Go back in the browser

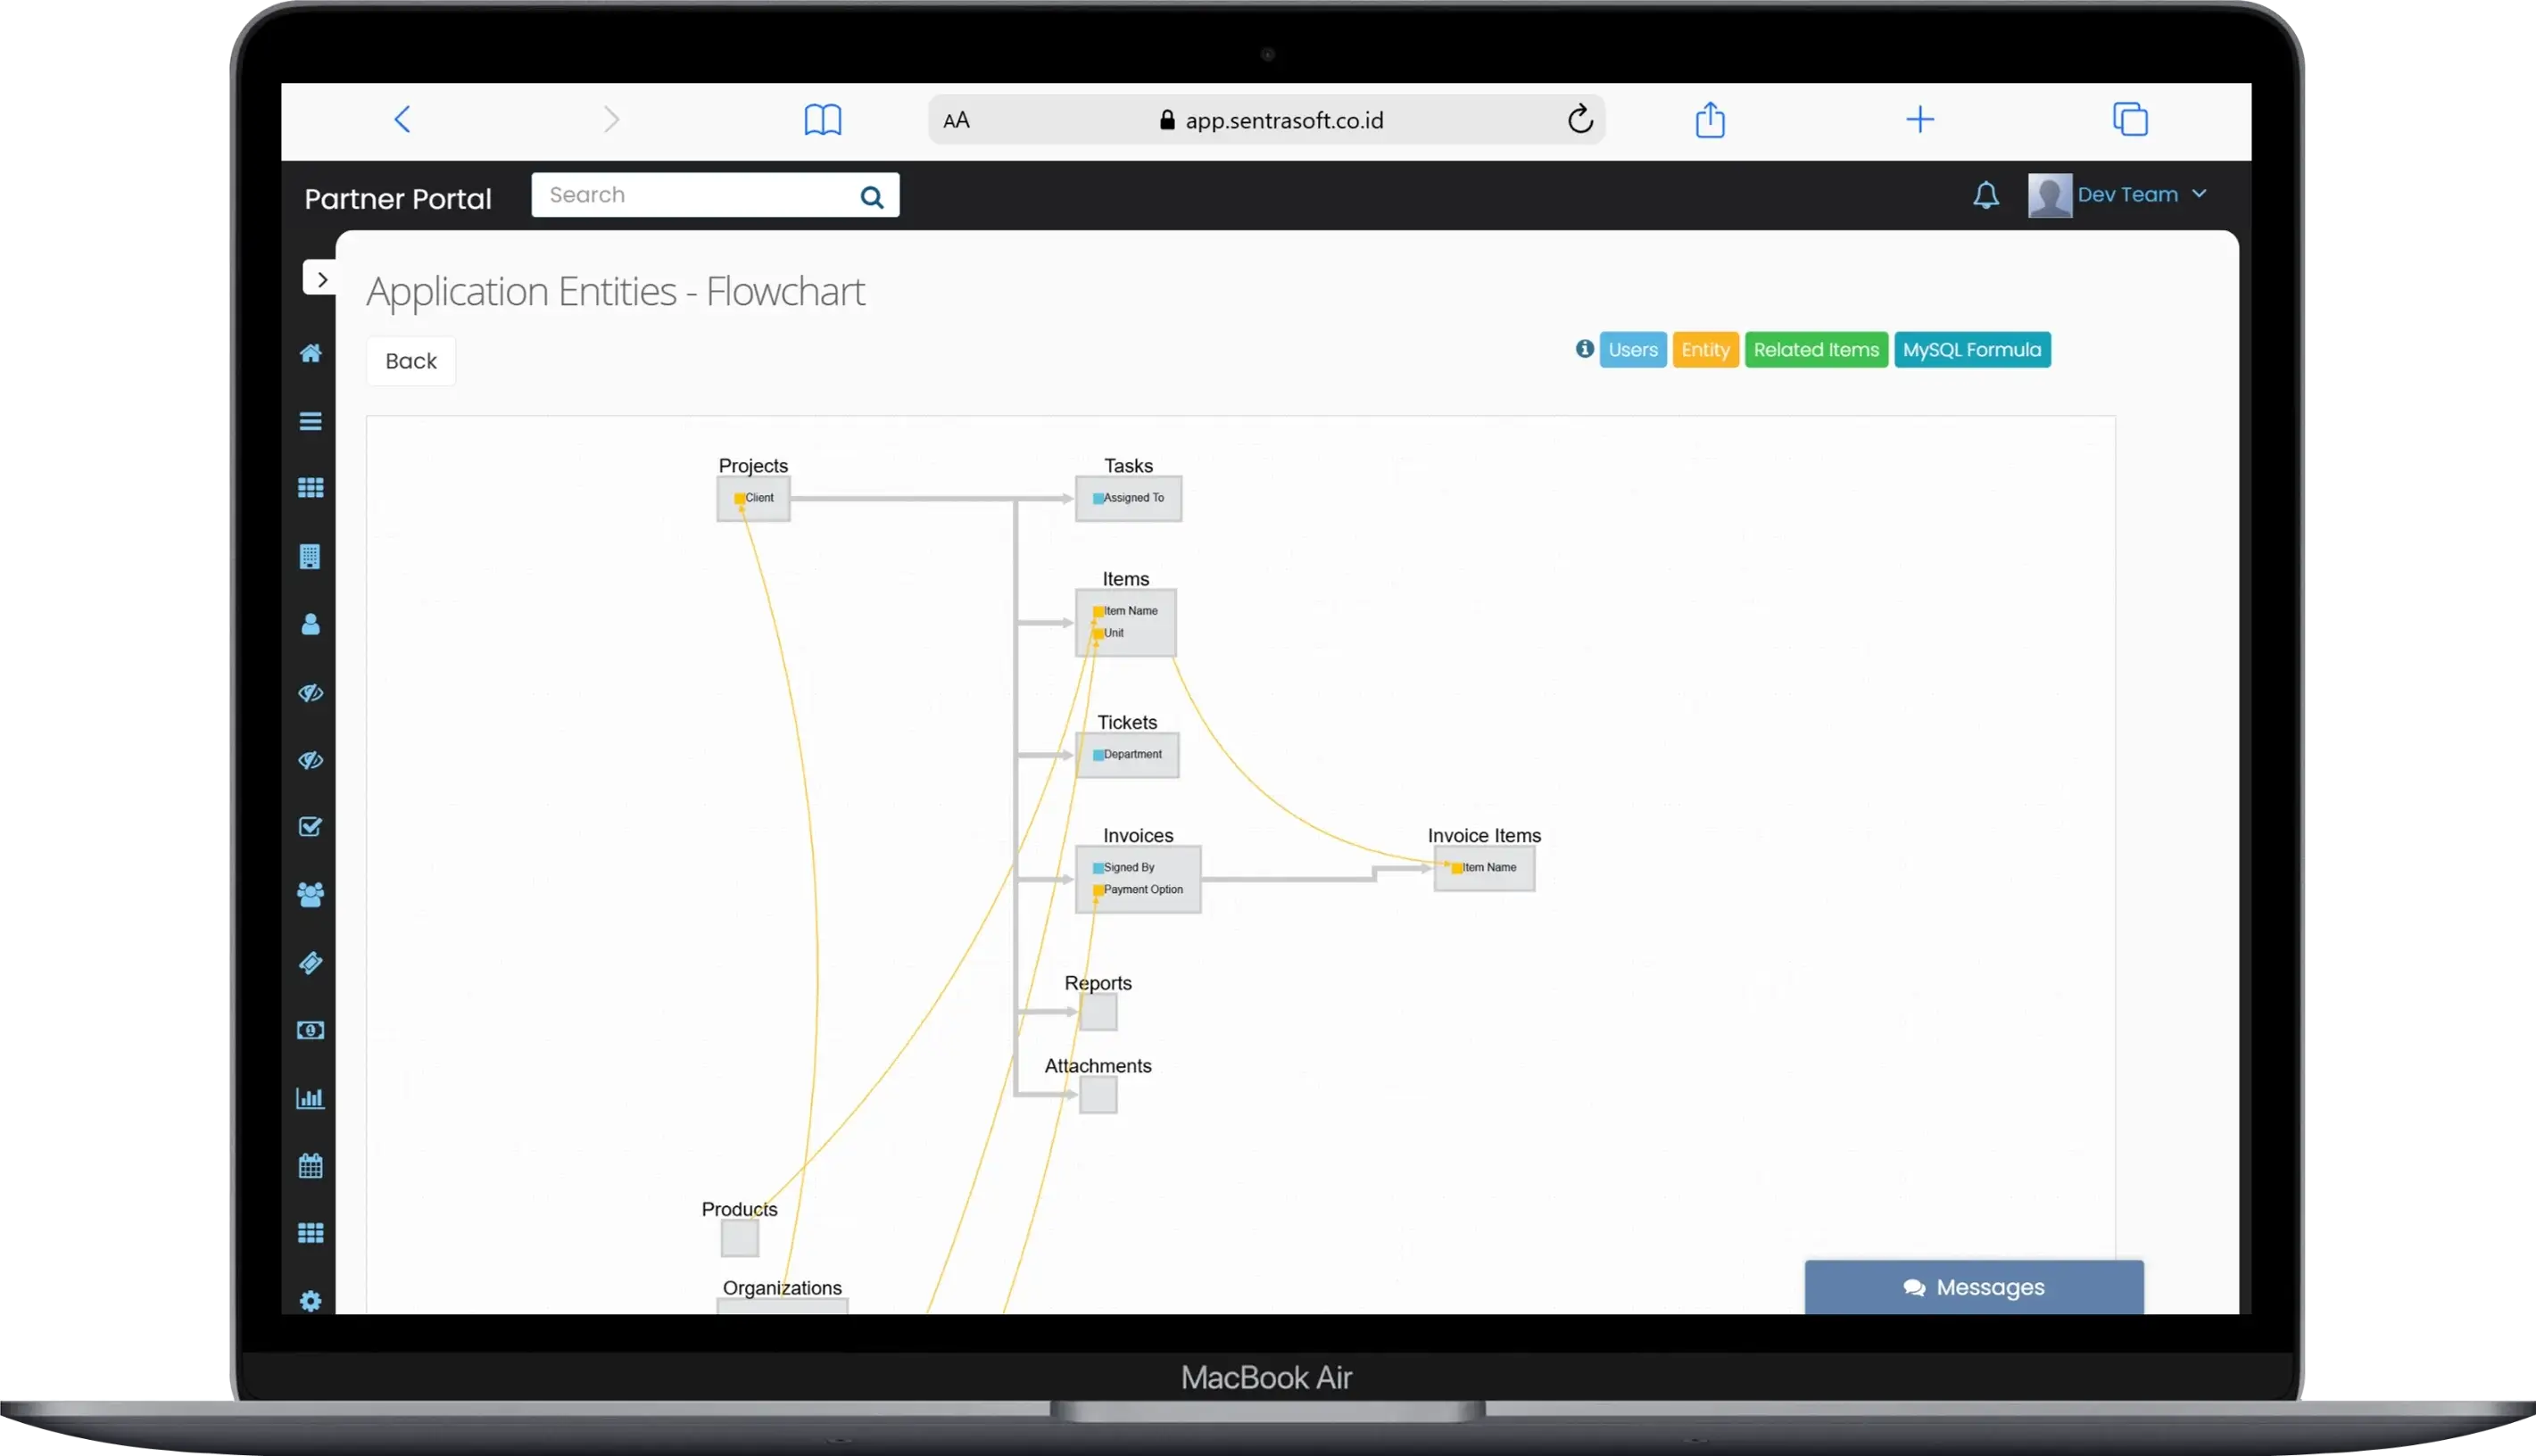point(402,120)
